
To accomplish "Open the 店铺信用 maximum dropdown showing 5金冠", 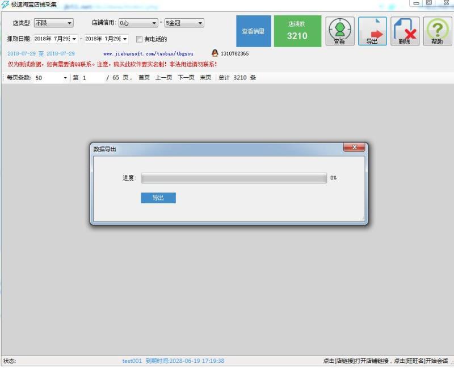I will point(184,23).
